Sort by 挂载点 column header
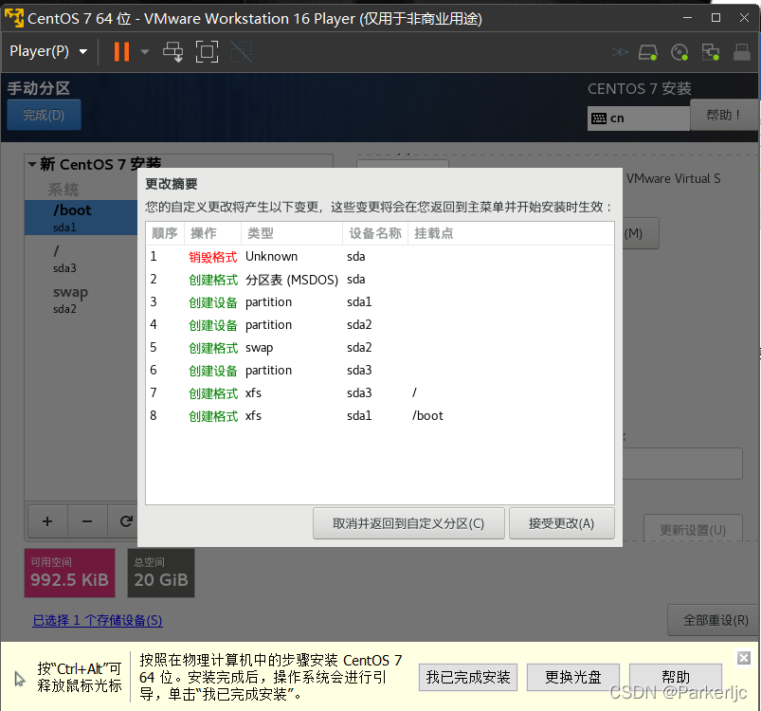The image size is (761, 711). [x=511, y=233]
